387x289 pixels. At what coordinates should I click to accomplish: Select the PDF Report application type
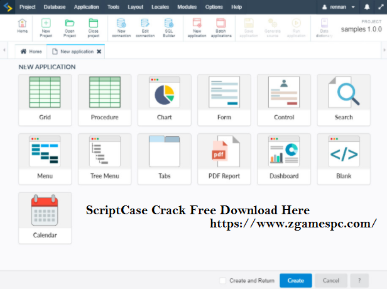coord(224,159)
